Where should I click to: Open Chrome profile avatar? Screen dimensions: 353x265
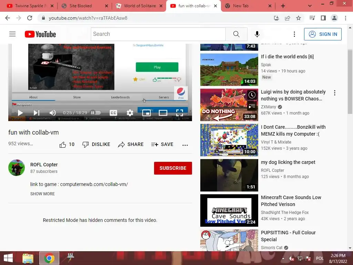click(334, 18)
